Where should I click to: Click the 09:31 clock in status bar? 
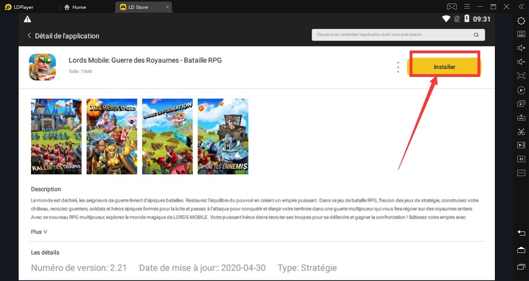[481, 19]
